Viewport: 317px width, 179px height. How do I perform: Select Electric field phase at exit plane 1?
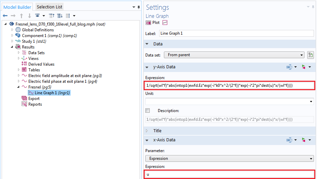point(63,81)
